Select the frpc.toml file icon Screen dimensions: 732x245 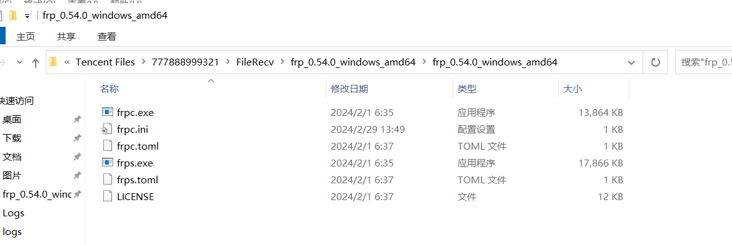[108, 146]
